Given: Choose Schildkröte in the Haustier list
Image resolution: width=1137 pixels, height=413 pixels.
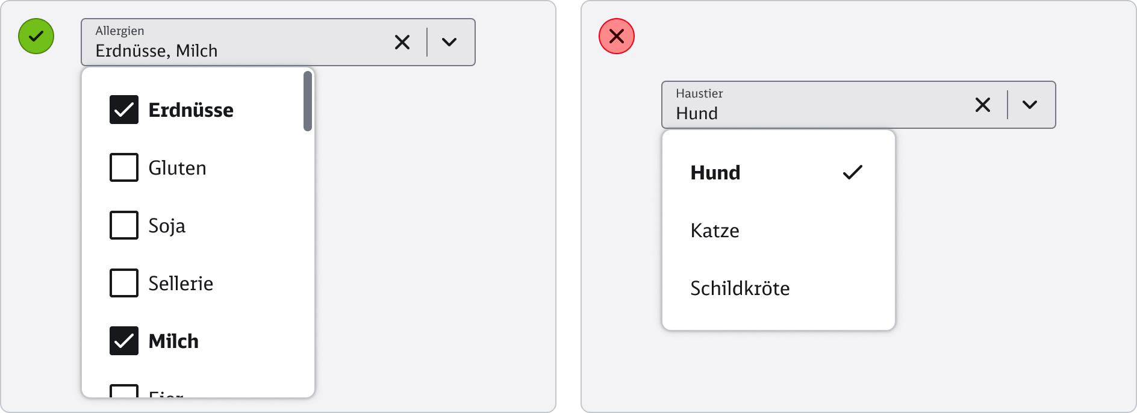Looking at the screenshot, I should [x=740, y=288].
